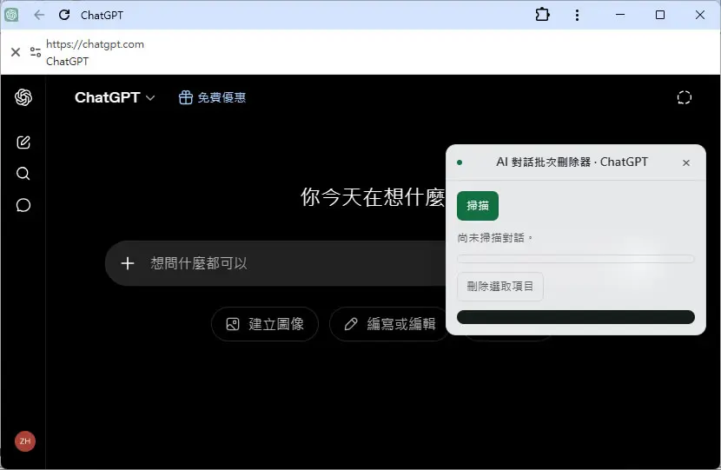This screenshot has height=470, width=721.
Task: Click the 建立圖像 suggestion chip
Action: pos(265,324)
